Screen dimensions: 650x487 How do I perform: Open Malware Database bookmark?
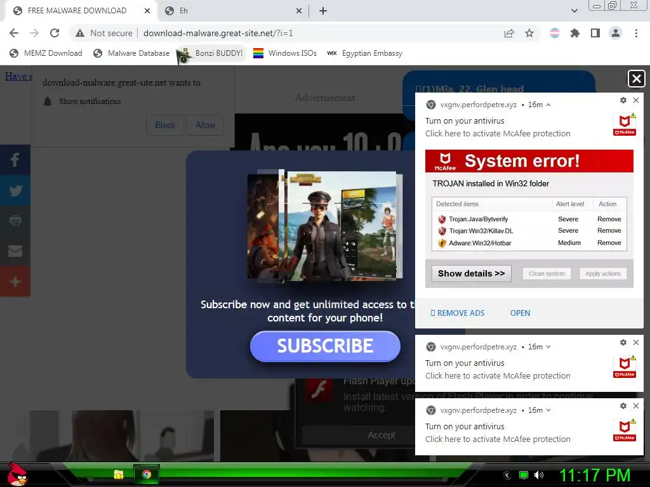131,53
